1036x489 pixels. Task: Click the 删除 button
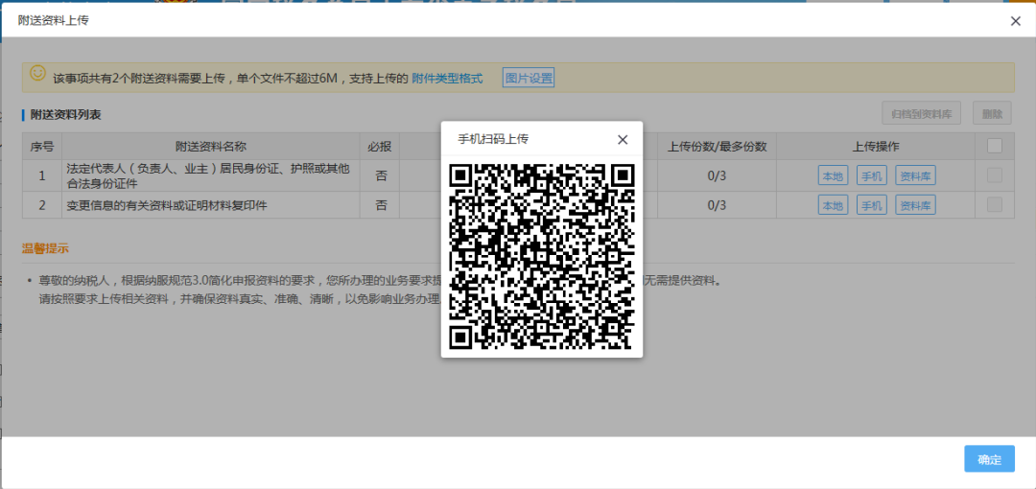coord(992,114)
